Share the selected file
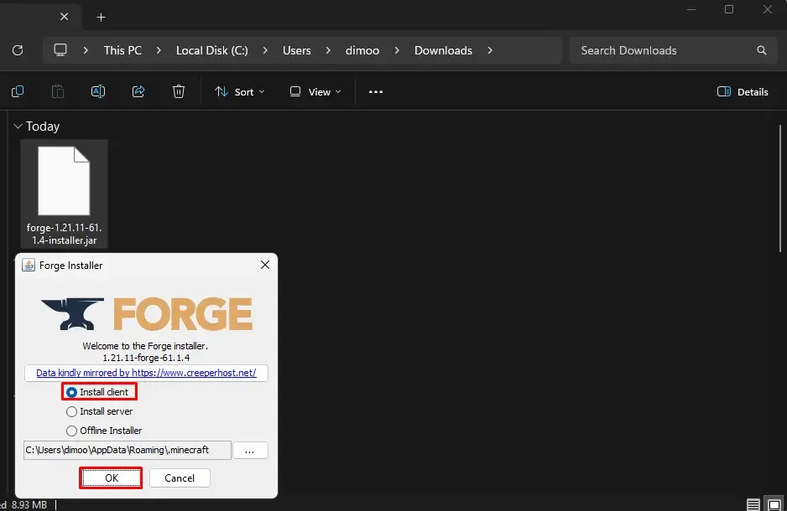This screenshot has height=511, width=787. coord(138,91)
